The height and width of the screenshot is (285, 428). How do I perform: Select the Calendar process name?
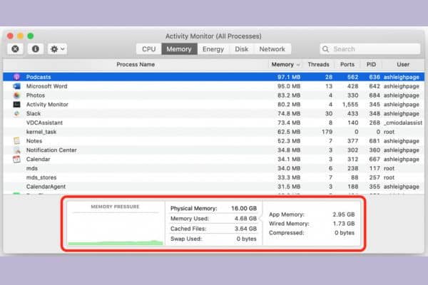pyautogui.click(x=39, y=160)
